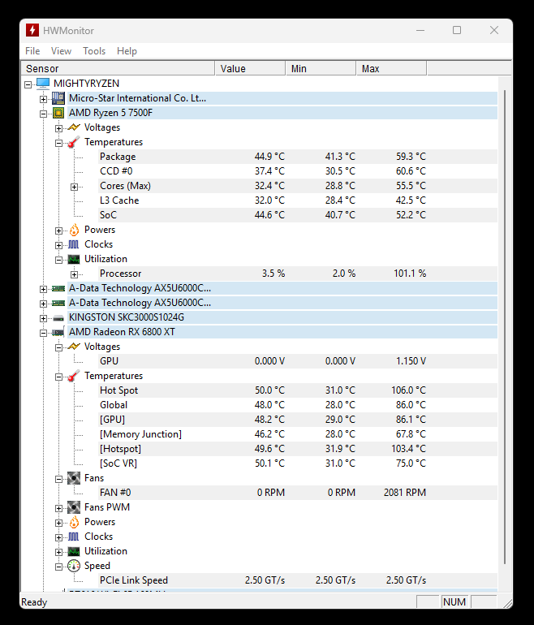The width and height of the screenshot is (534, 625).
Task: Select the Hot Spot temperature row
Action: click(x=298, y=390)
